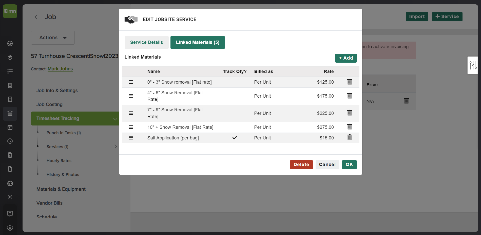Expand the Services (1) chevron
Viewport: 481px width, 235px height.
click(x=116, y=147)
